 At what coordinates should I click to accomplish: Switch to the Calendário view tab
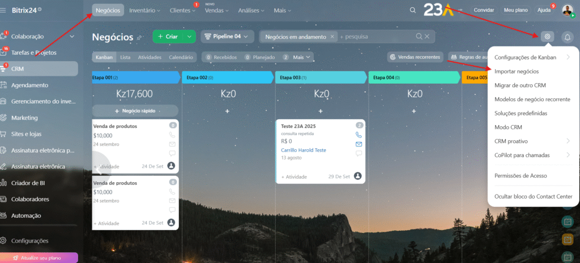point(181,57)
